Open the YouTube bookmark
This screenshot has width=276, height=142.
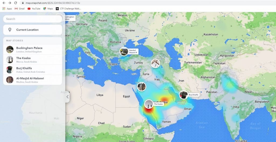34,9
